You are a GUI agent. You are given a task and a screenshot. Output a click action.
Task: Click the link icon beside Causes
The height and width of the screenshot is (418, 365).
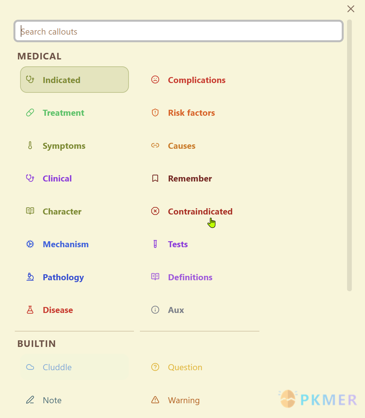(155, 145)
